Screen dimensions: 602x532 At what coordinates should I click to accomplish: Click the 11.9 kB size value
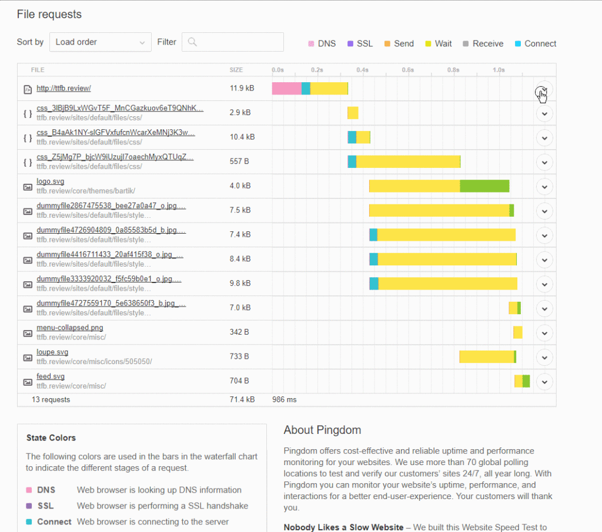point(242,88)
